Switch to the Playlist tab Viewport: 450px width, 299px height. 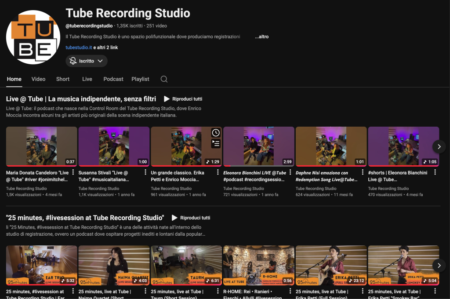[x=140, y=79]
